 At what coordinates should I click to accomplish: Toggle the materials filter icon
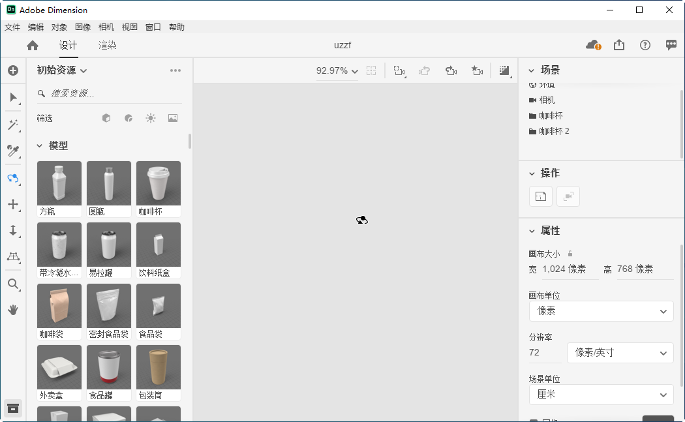tap(130, 118)
